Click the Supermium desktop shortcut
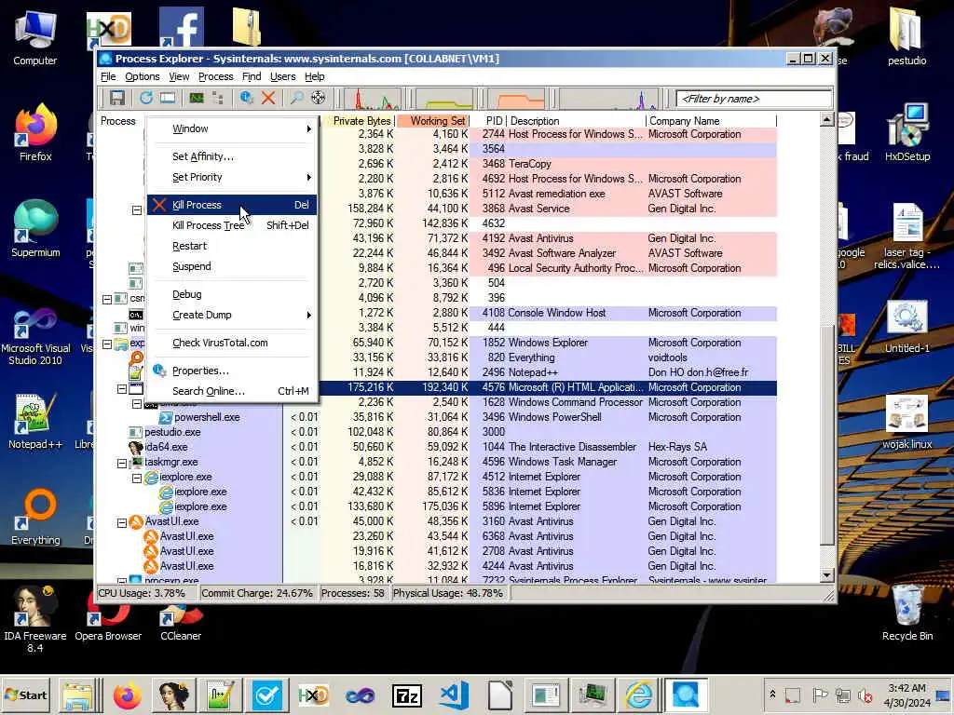 (35, 229)
